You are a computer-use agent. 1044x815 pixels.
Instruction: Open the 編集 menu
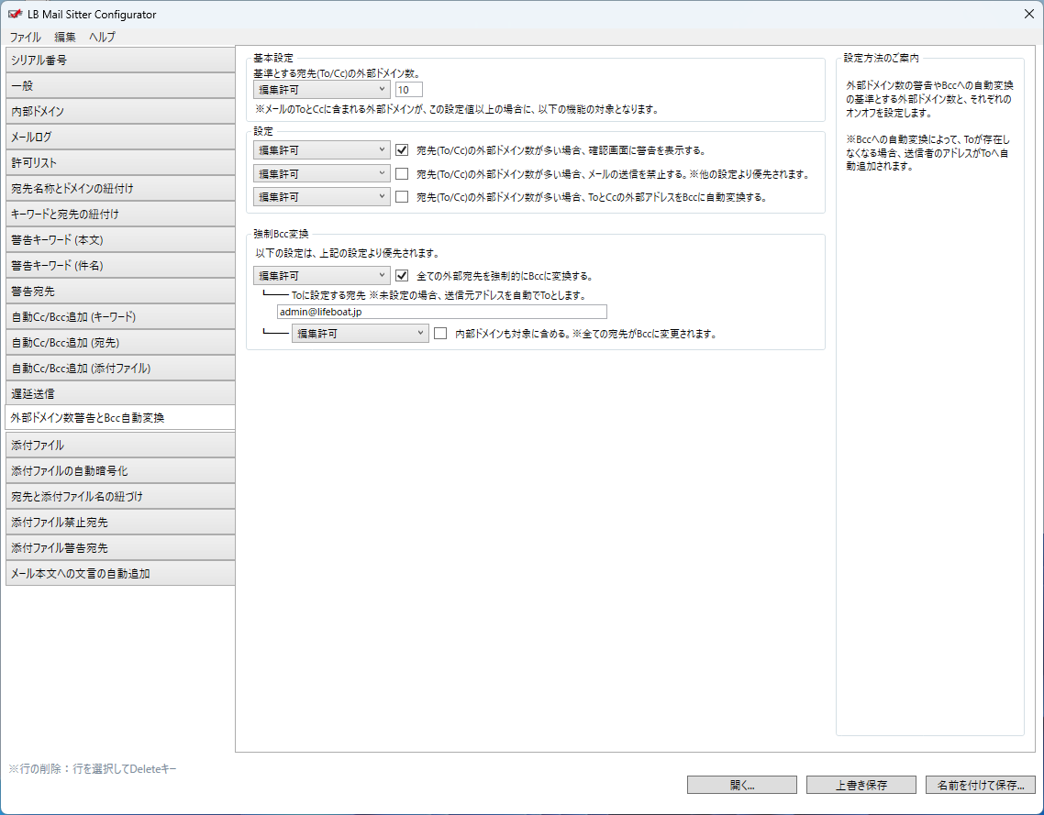pos(65,38)
